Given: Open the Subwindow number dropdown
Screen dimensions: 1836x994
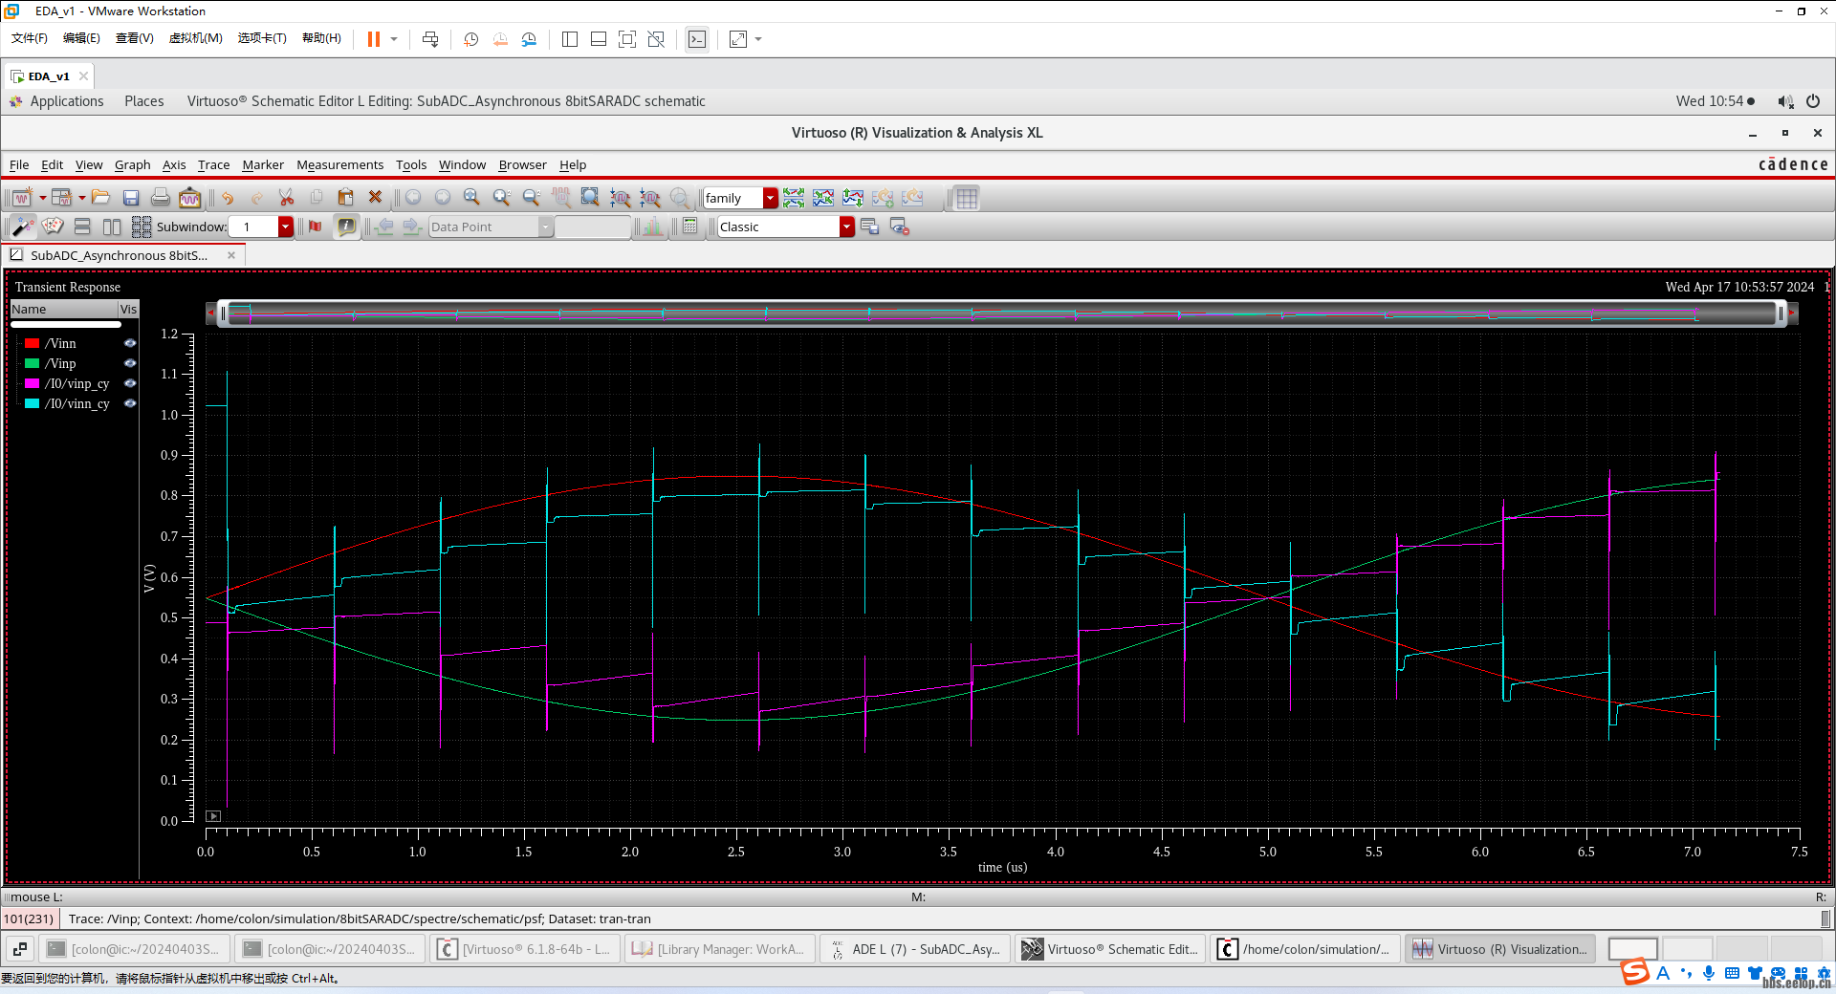Looking at the screenshot, I should (x=285, y=227).
